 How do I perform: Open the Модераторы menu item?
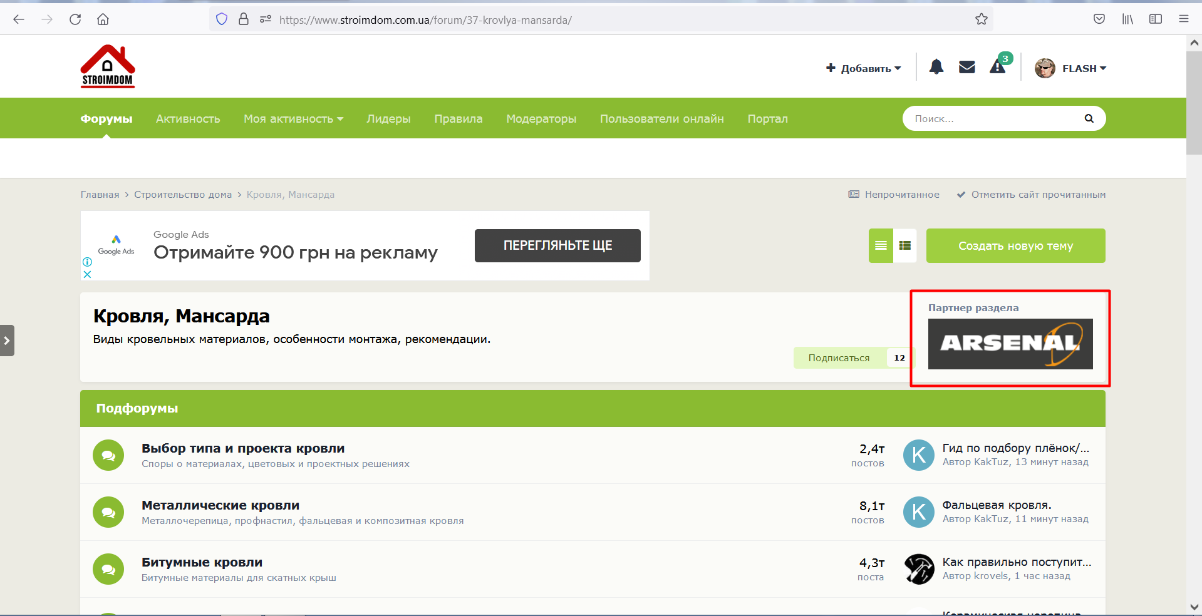click(x=541, y=118)
